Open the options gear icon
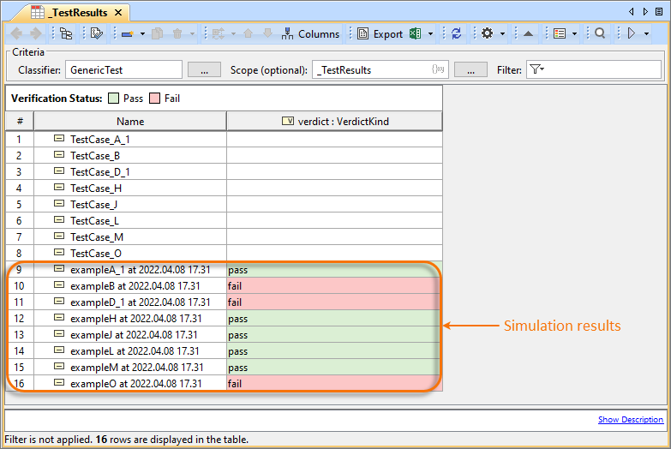The image size is (671, 449). (487, 34)
